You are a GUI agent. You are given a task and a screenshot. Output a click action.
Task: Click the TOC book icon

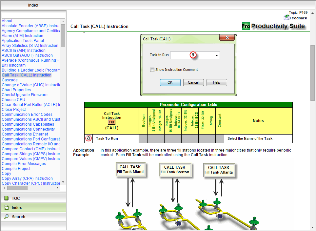[7, 198]
